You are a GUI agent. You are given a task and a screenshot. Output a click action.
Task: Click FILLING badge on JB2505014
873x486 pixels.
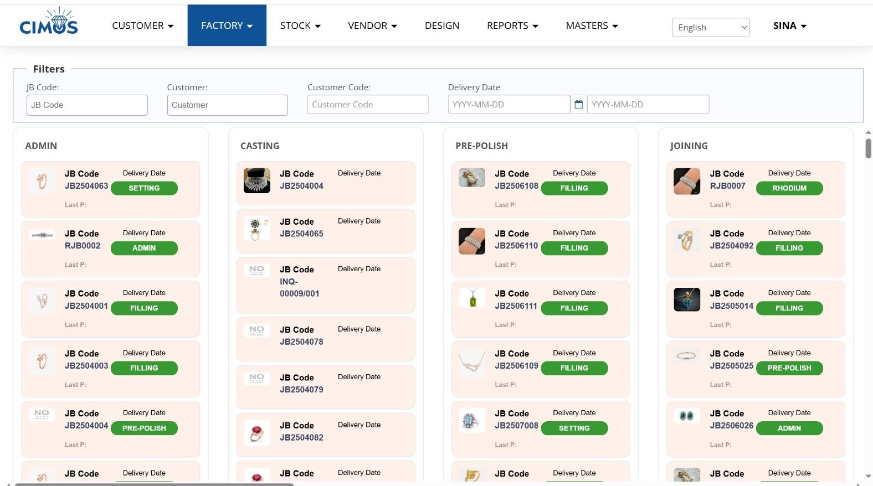coord(789,308)
